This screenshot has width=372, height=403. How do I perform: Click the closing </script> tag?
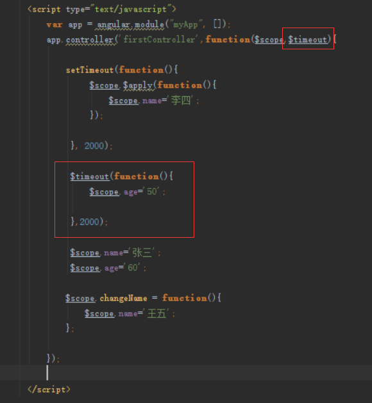point(49,390)
